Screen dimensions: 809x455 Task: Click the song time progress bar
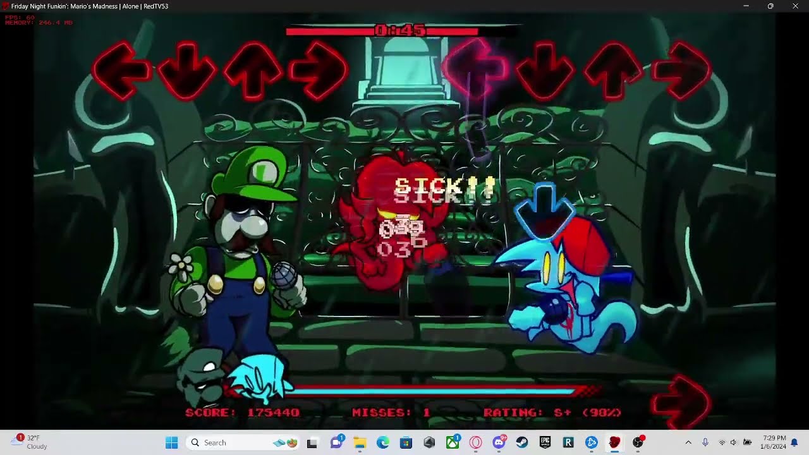[x=401, y=30]
